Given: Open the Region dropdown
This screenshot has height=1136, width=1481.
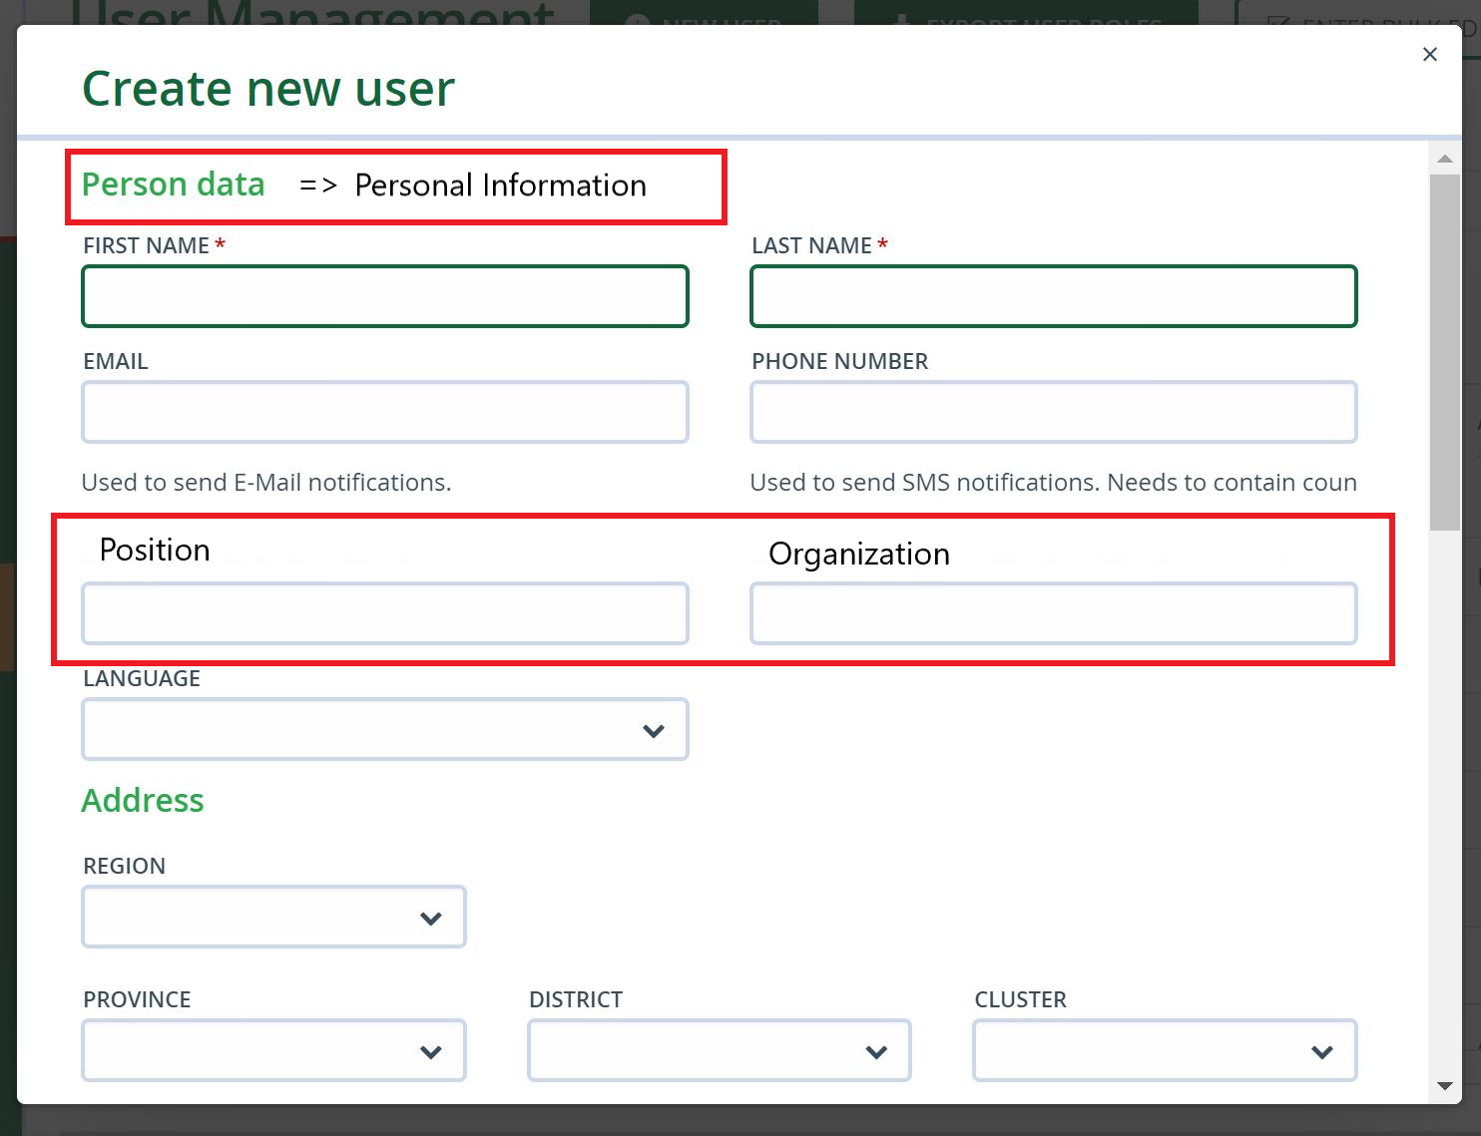Looking at the screenshot, I should point(273,917).
